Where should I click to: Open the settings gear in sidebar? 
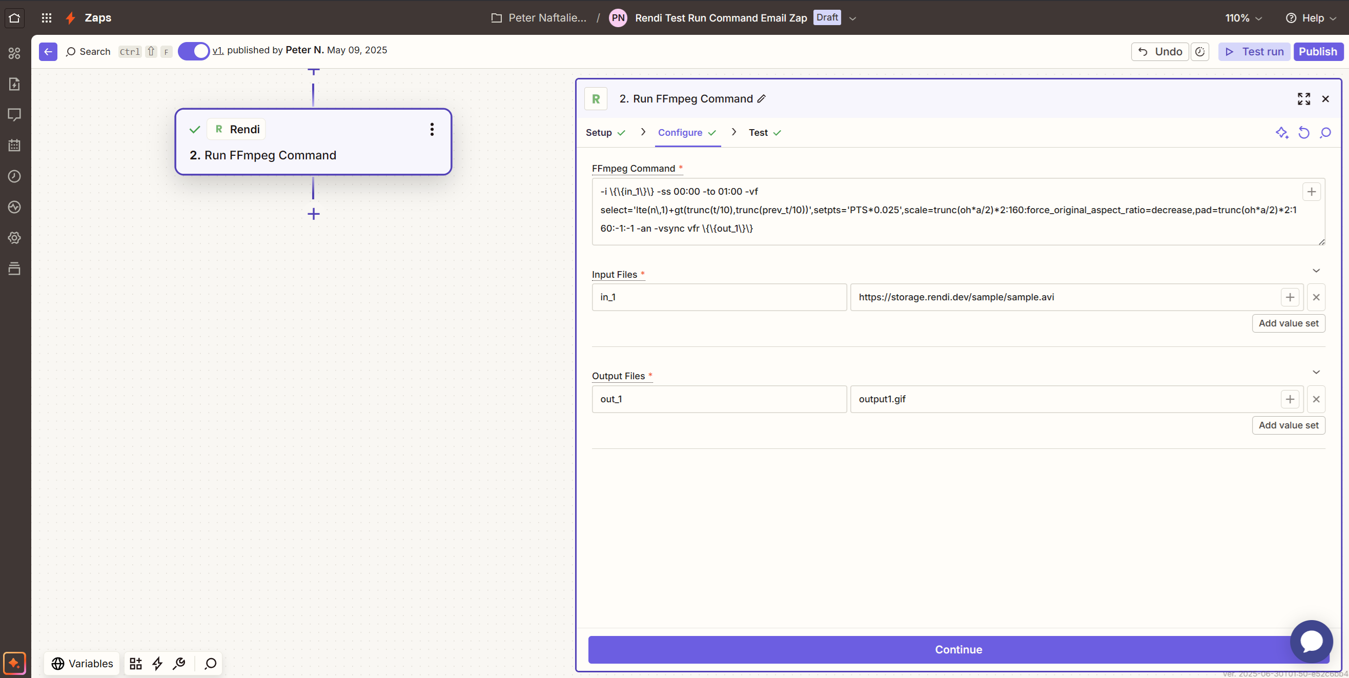(14, 238)
